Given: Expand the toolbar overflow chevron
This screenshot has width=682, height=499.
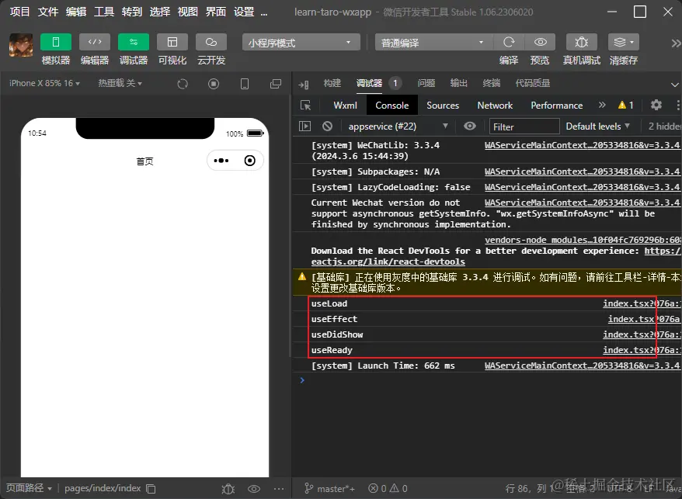Looking at the screenshot, I should tap(676, 43).
